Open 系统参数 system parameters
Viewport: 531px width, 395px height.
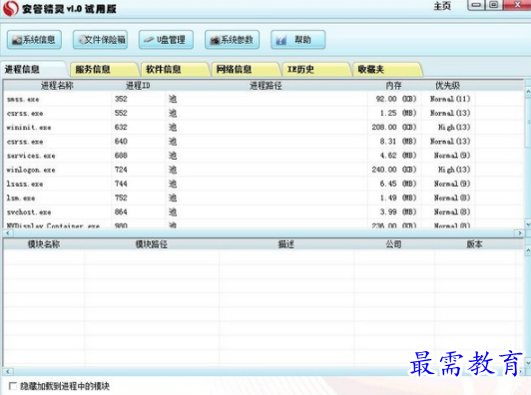click(232, 40)
